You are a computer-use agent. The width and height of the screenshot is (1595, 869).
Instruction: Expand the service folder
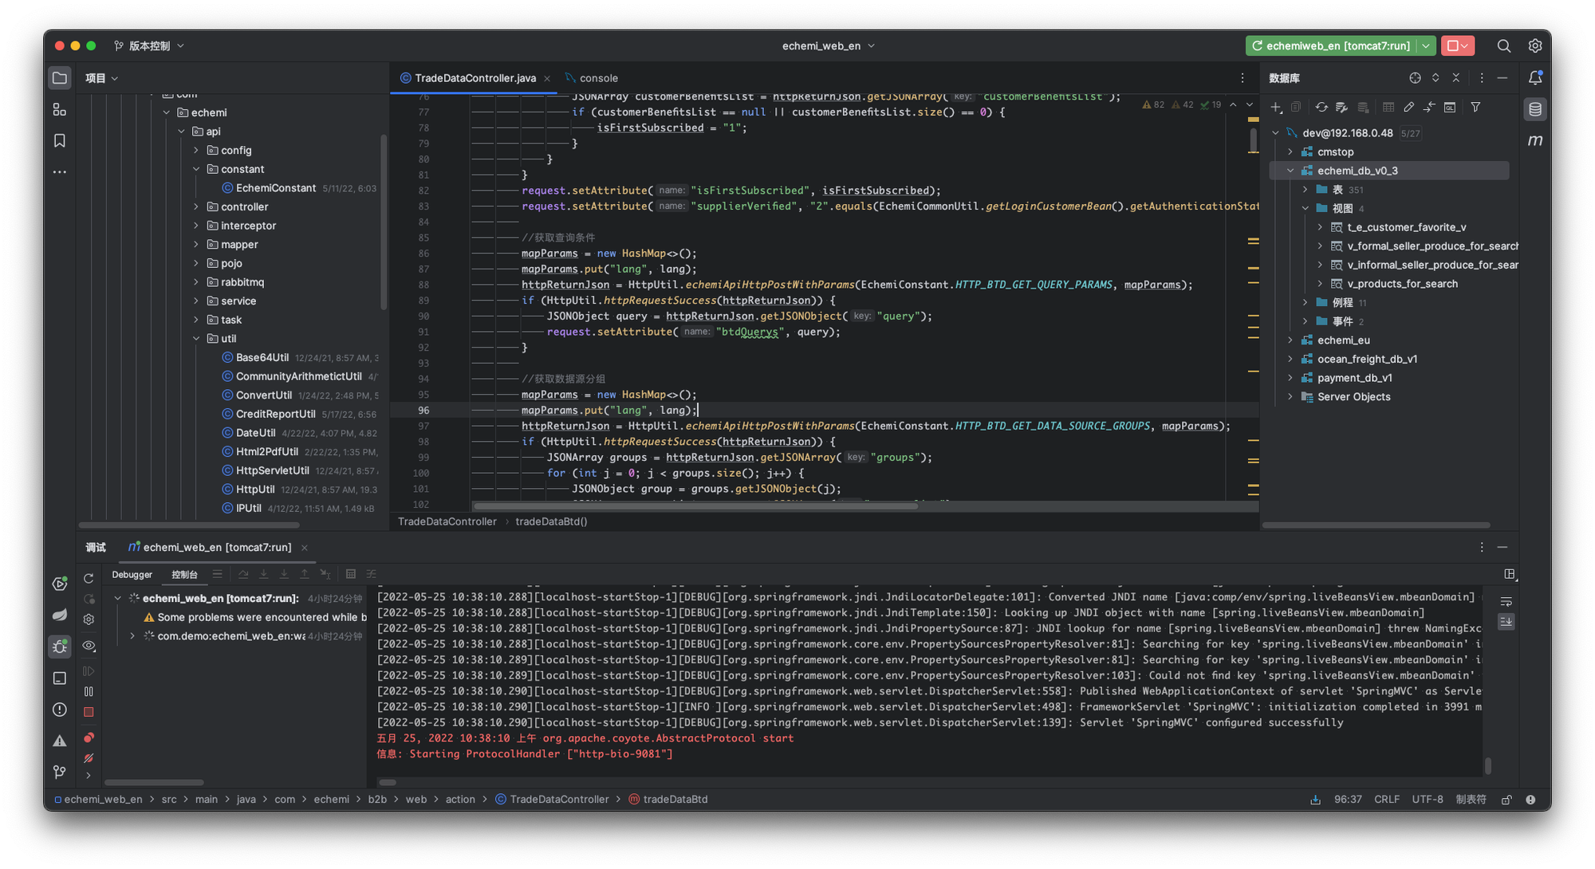pyautogui.click(x=196, y=301)
